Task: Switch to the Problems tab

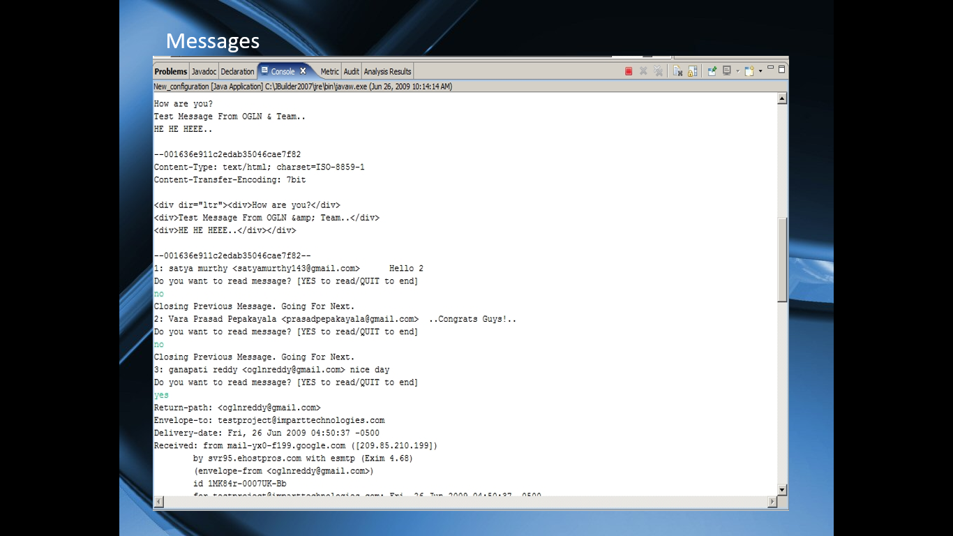Action: point(170,70)
